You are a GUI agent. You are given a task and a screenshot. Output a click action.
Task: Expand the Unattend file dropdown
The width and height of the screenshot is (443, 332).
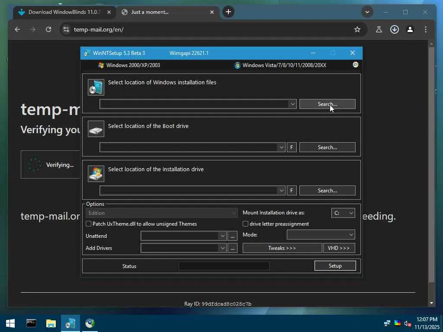[222, 236]
